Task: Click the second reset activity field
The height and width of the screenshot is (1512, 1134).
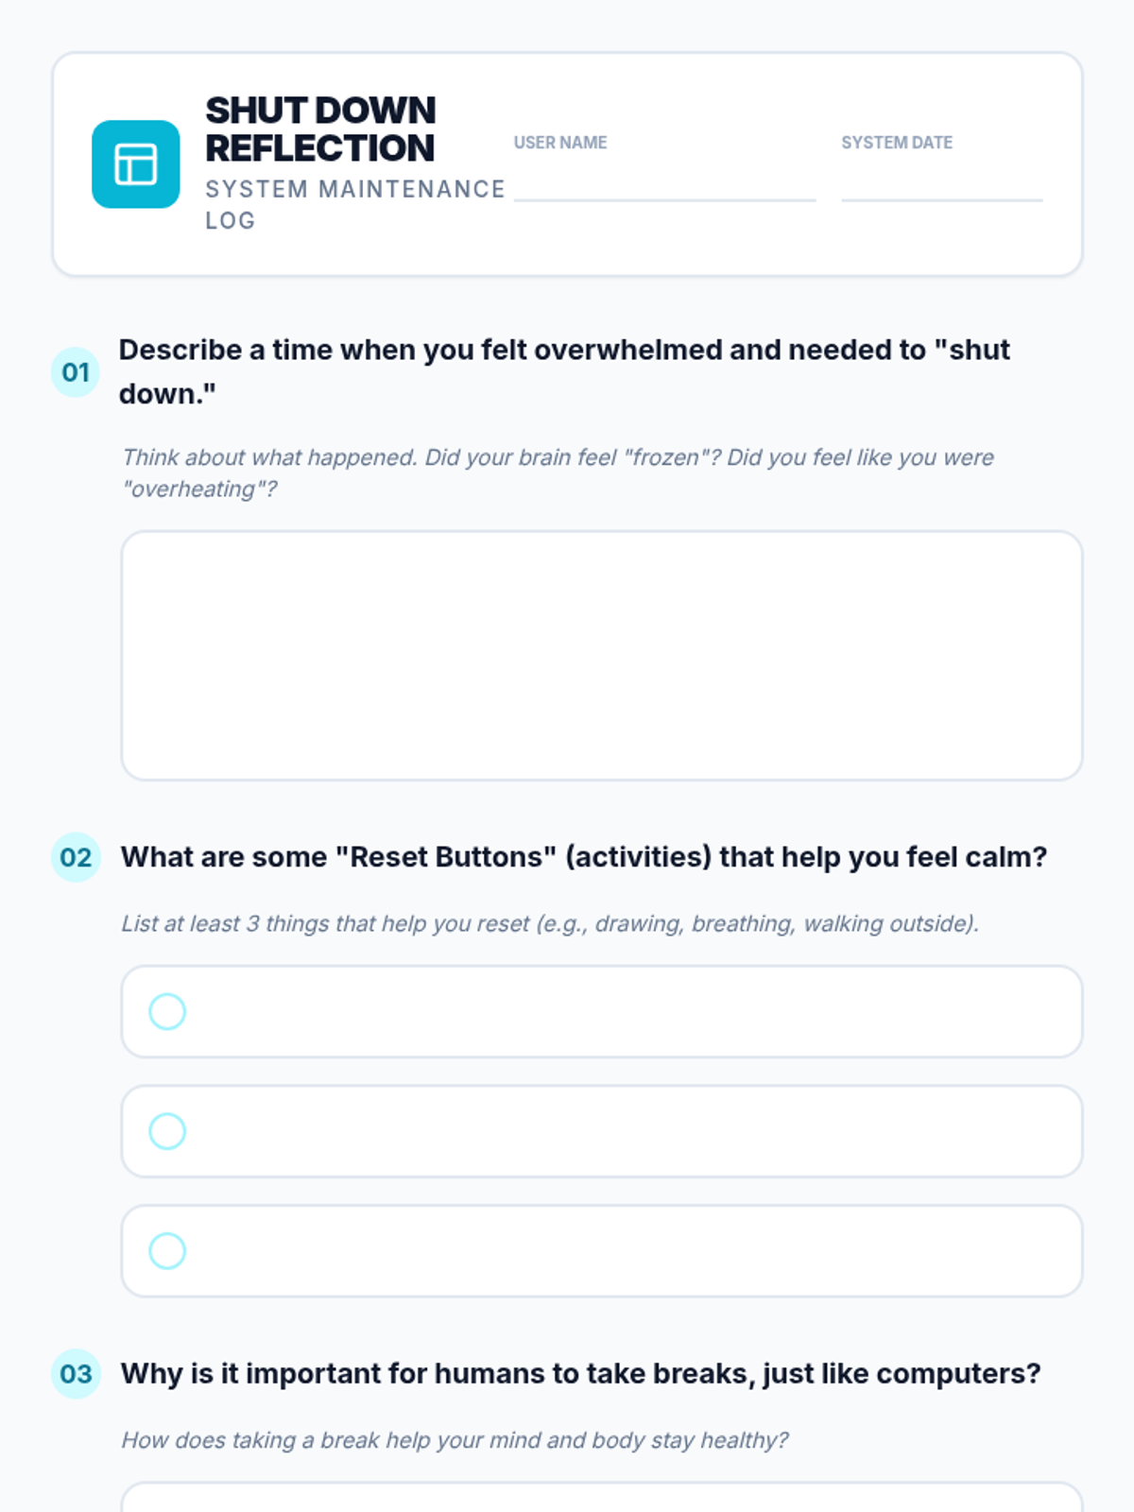Action: click(x=624, y=1131)
